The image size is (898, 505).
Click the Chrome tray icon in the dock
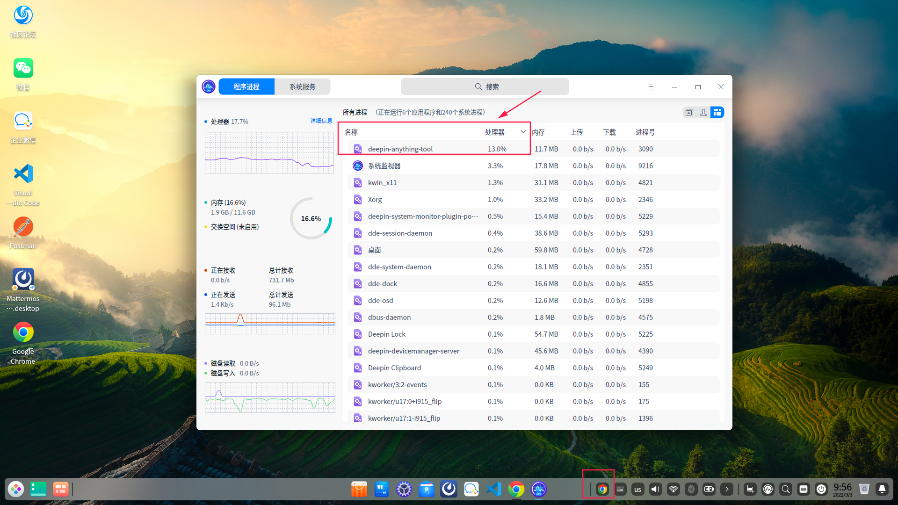602,489
